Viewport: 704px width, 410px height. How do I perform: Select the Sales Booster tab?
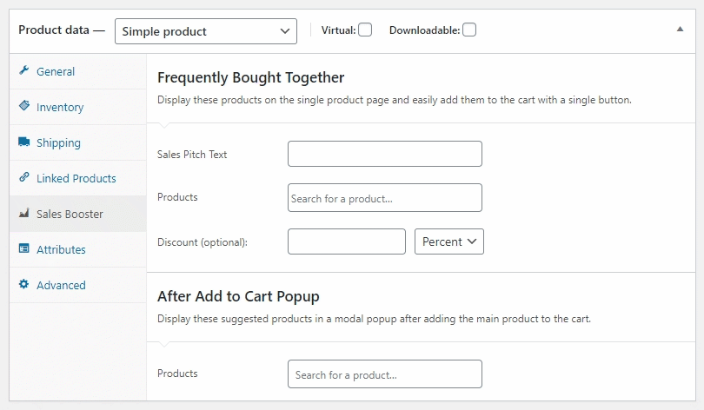[77, 214]
